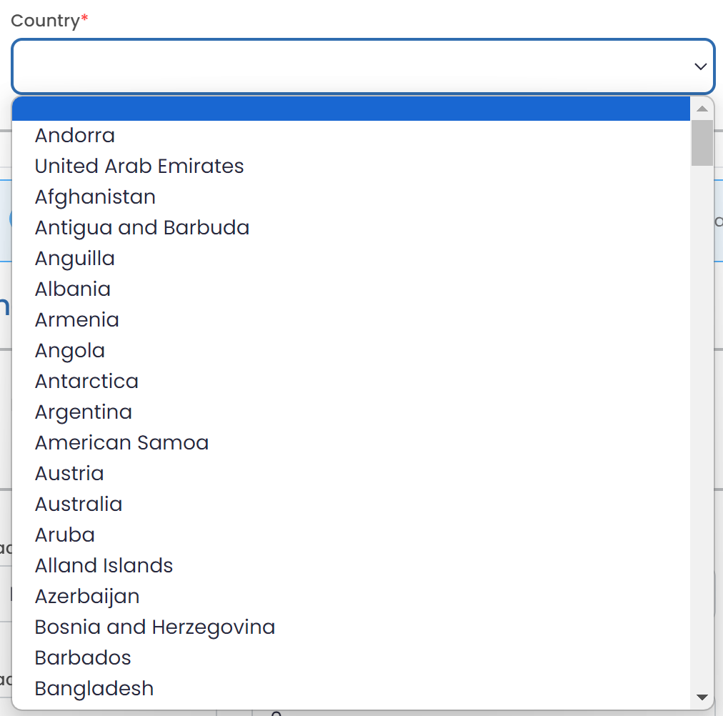Pick American Samoa option
723x716 pixels.
(x=121, y=442)
